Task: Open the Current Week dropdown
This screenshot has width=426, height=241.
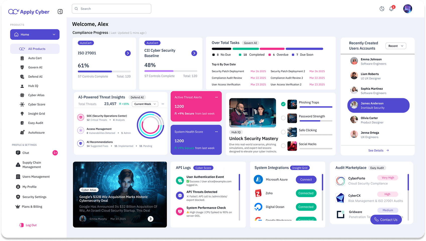Action: 145,104
